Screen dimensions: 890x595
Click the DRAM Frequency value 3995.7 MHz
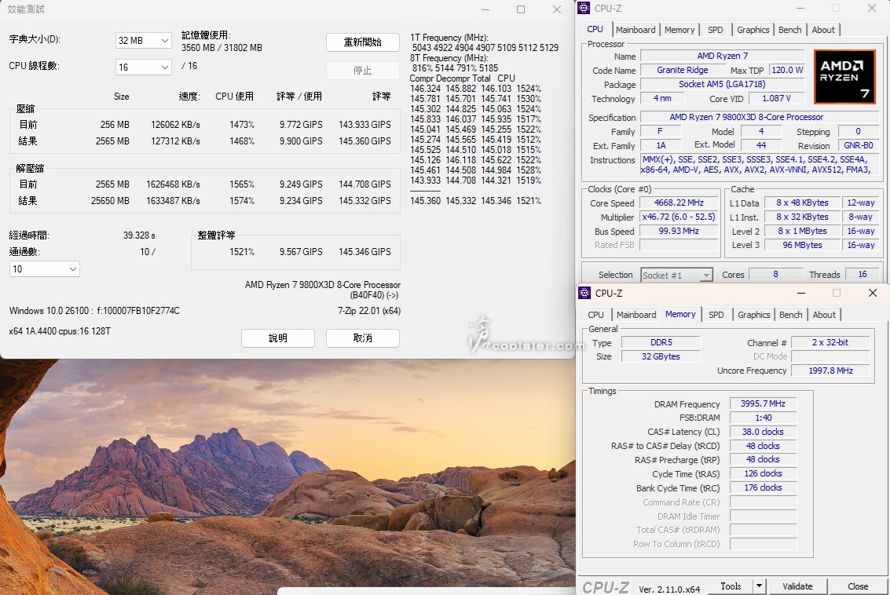click(x=763, y=403)
